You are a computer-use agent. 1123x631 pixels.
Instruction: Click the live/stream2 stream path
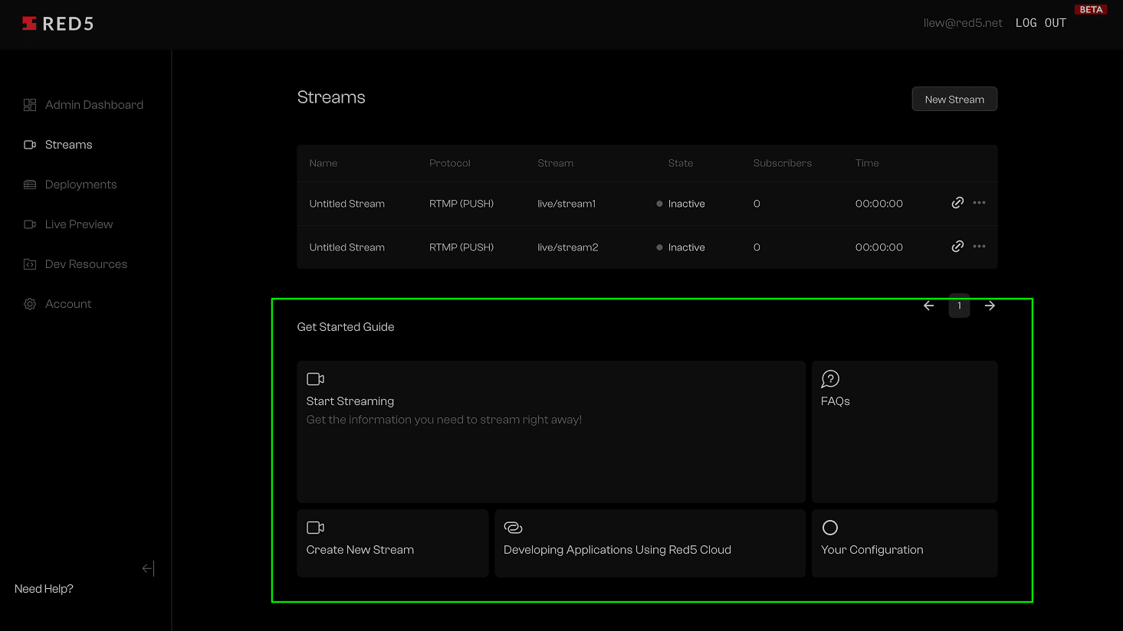[568, 247]
